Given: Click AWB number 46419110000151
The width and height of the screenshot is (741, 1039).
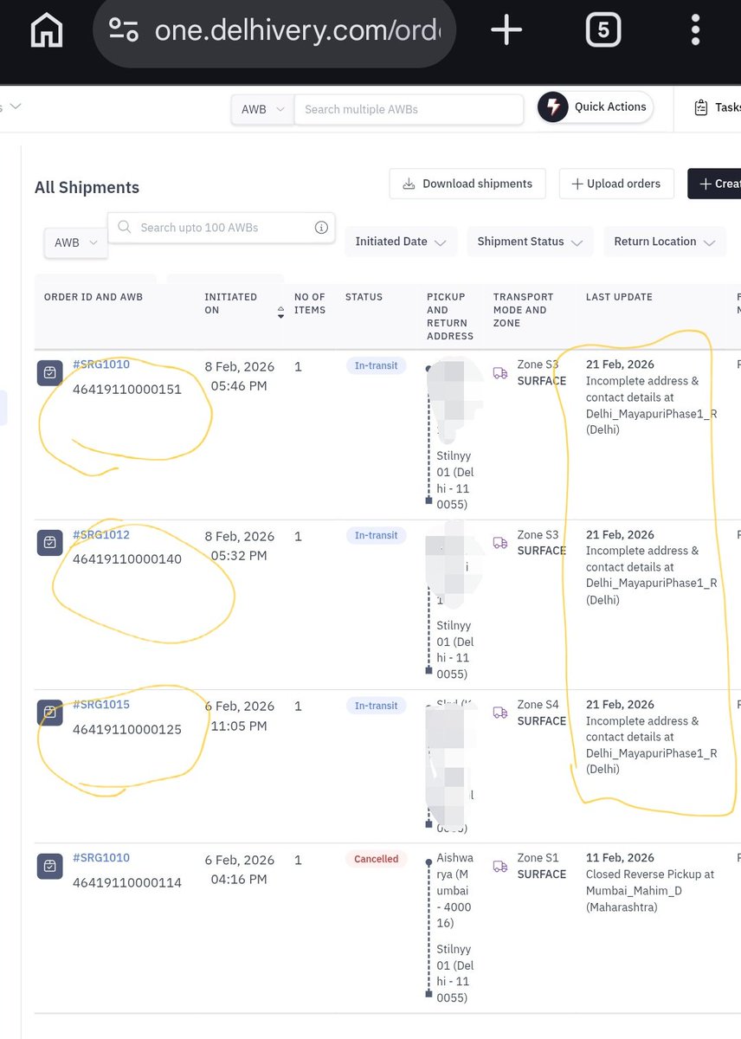Looking at the screenshot, I should [x=127, y=390].
